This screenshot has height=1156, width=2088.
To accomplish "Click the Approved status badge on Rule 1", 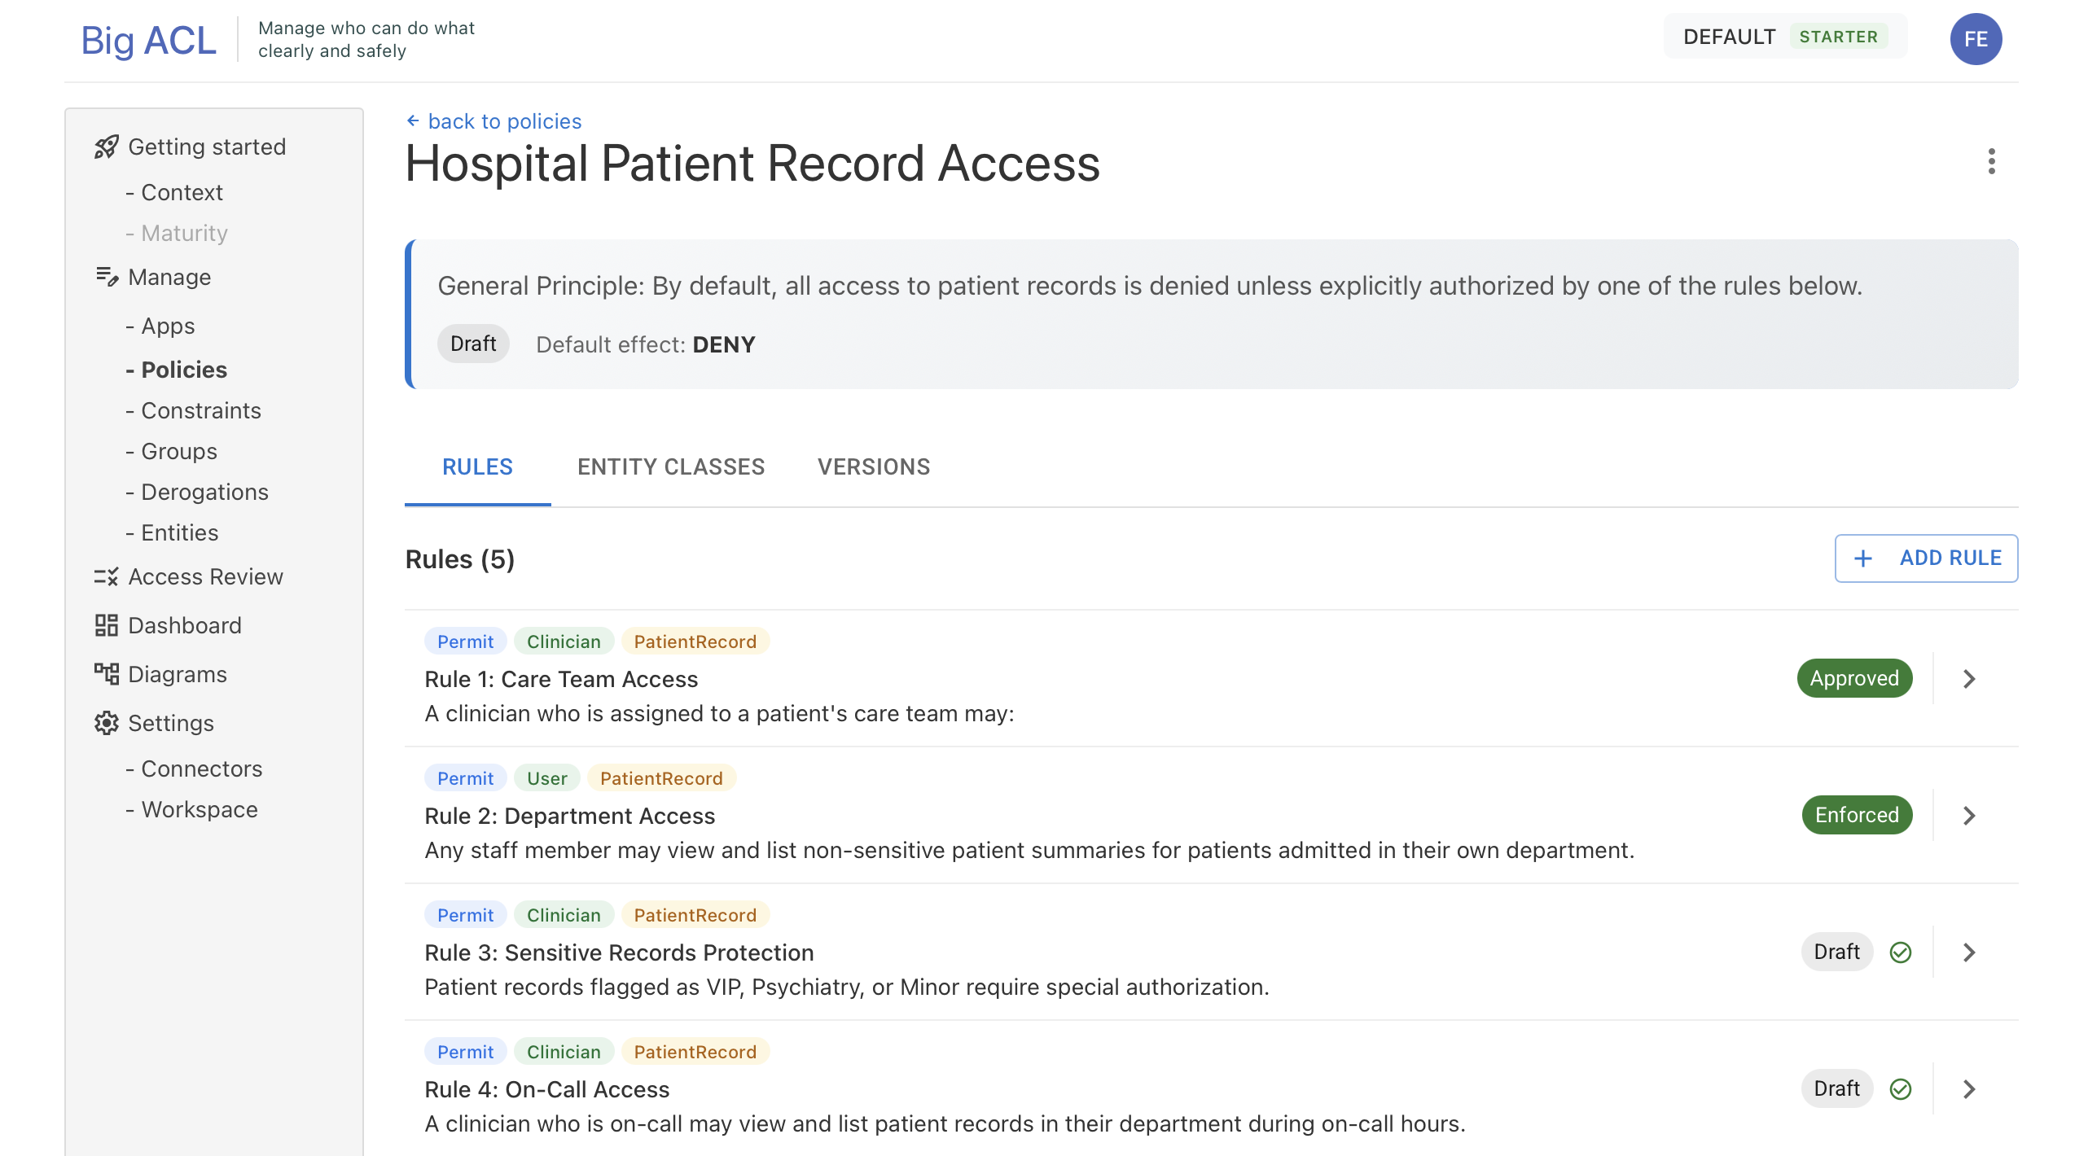I will pos(1853,679).
